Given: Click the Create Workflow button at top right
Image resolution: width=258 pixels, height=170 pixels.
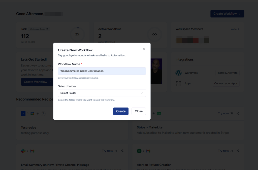Looking at the screenshot, I should pos(227,14).
